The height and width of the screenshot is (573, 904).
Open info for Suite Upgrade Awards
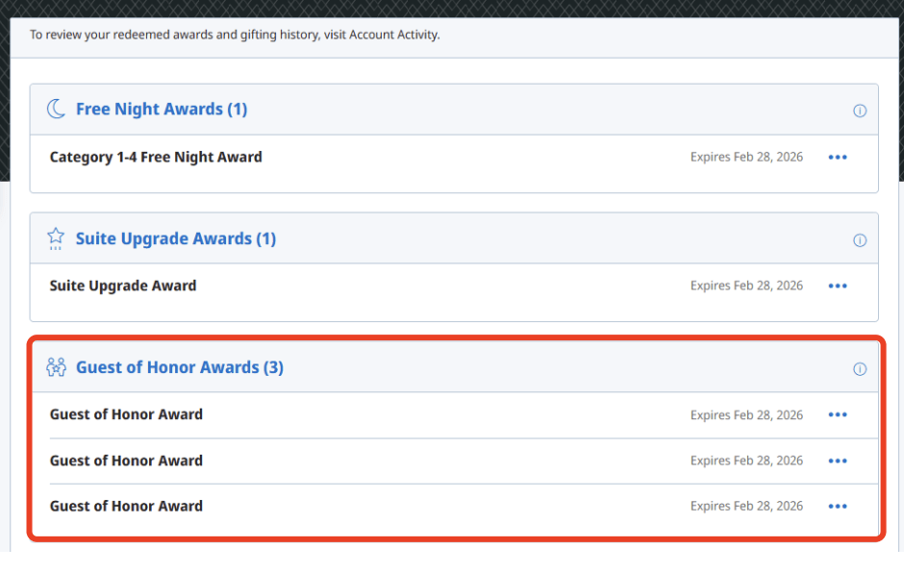pos(860,240)
